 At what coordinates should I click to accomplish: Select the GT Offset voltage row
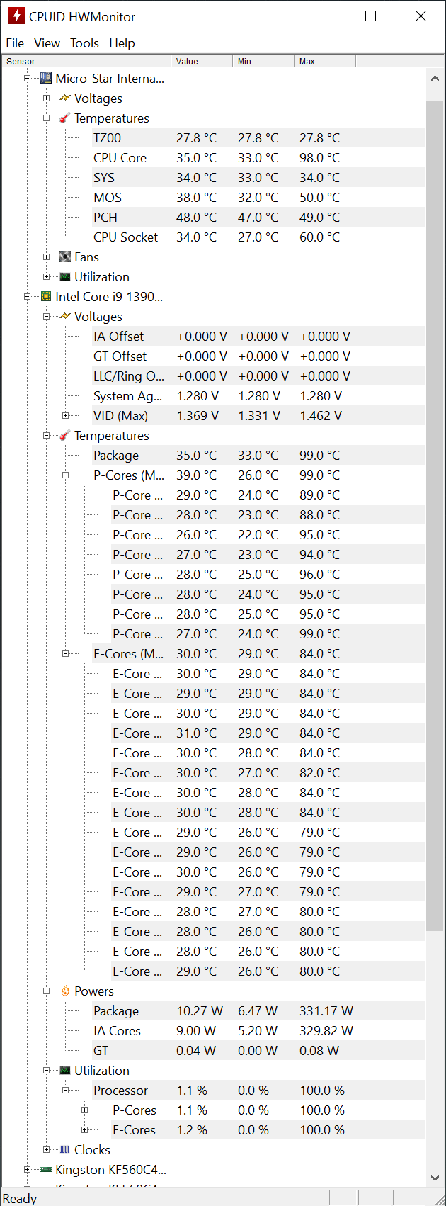[258, 356]
